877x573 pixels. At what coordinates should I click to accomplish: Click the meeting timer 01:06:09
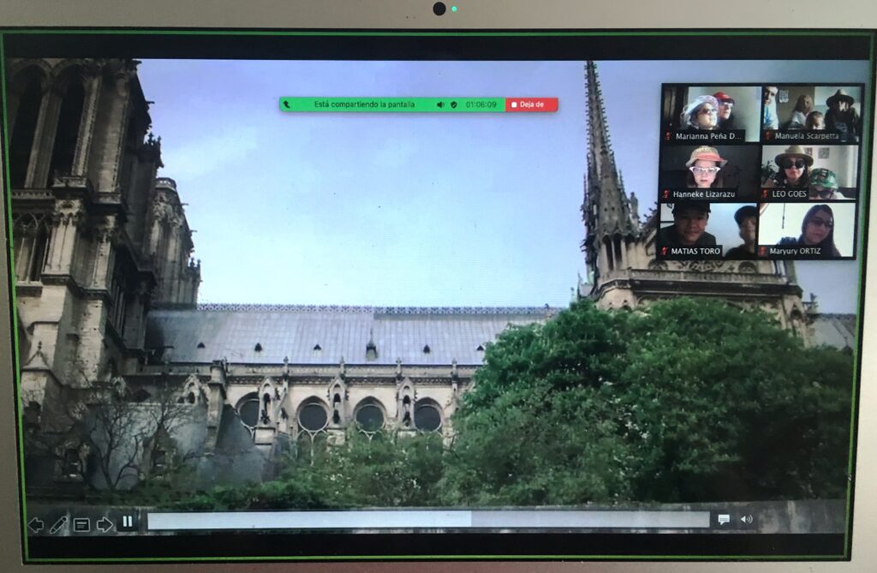pyautogui.click(x=481, y=104)
